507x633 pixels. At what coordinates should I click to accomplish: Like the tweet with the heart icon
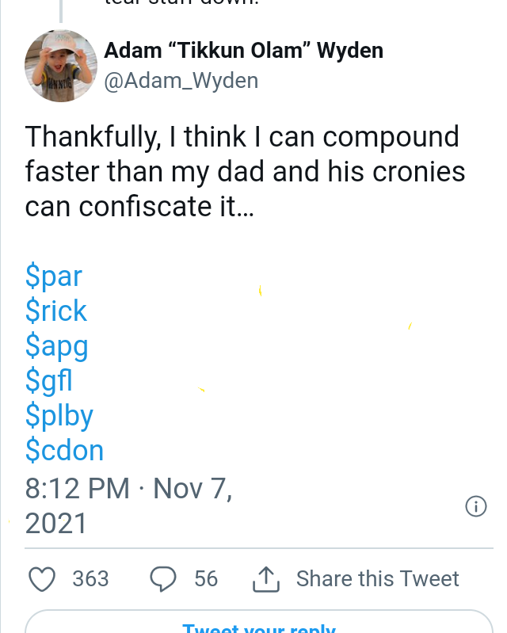[x=41, y=579]
